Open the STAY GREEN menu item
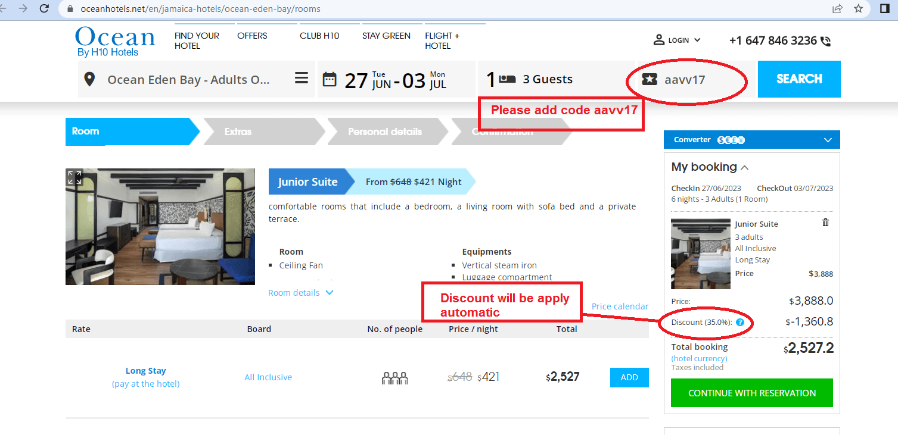The width and height of the screenshot is (898, 435). 386,36
